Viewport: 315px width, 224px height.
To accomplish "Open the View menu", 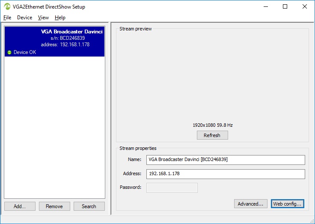I will point(43,18).
